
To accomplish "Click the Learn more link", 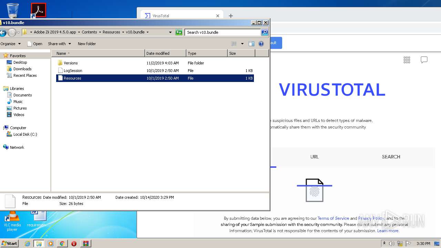I will click(388, 231).
